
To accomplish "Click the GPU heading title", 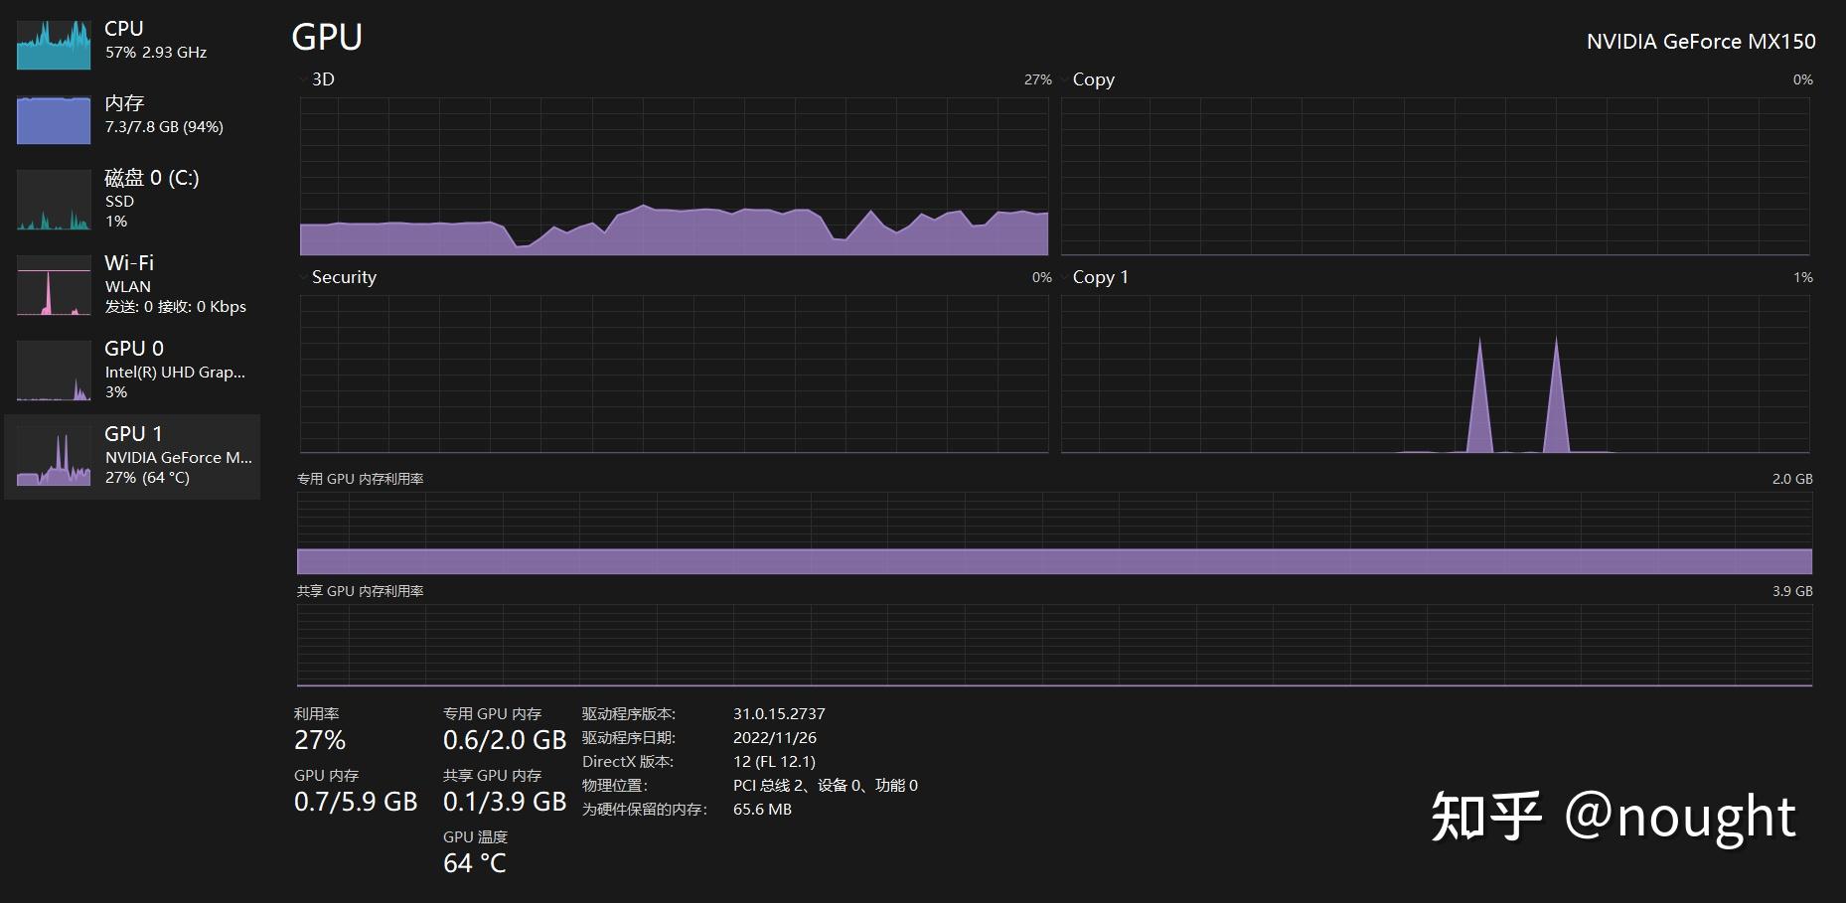I will 327,37.
